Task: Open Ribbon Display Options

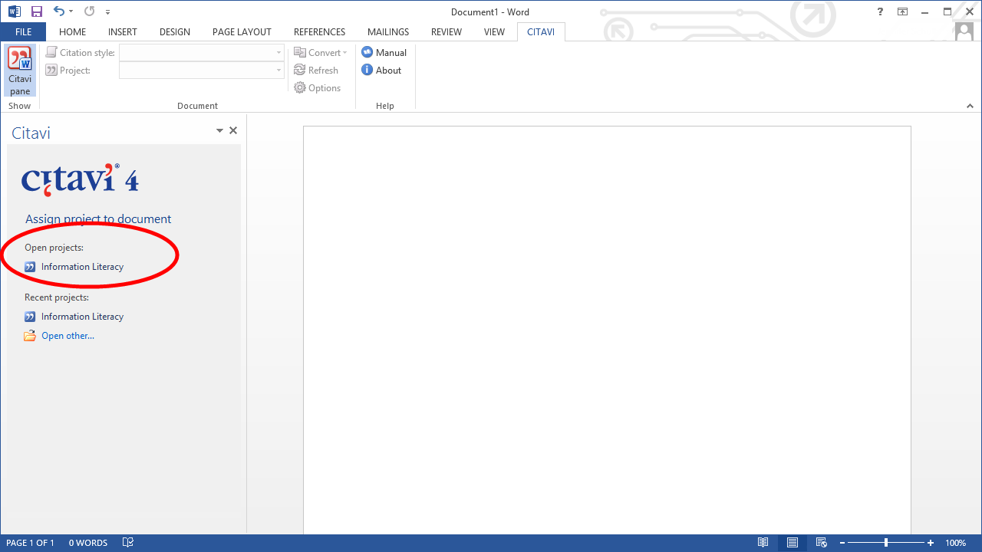Action: [903, 11]
